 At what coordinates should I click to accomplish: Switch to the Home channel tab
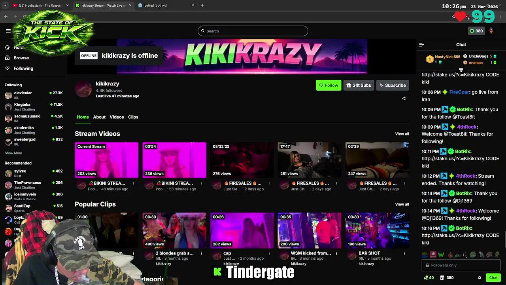coord(83,117)
